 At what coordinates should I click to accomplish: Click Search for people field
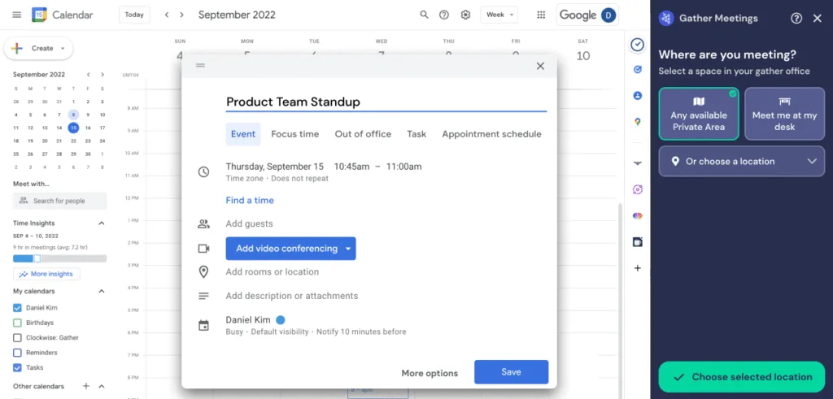pos(59,201)
